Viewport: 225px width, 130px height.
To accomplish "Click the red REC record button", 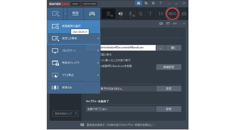I will tap(173, 14).
